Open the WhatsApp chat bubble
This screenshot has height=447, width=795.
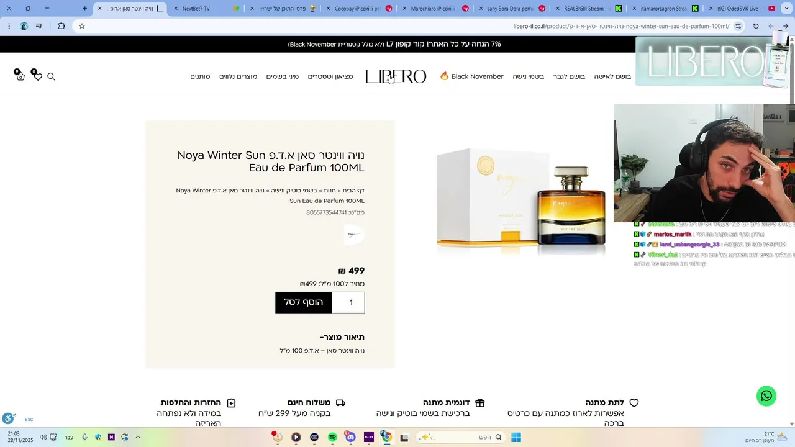coord(766,396)
